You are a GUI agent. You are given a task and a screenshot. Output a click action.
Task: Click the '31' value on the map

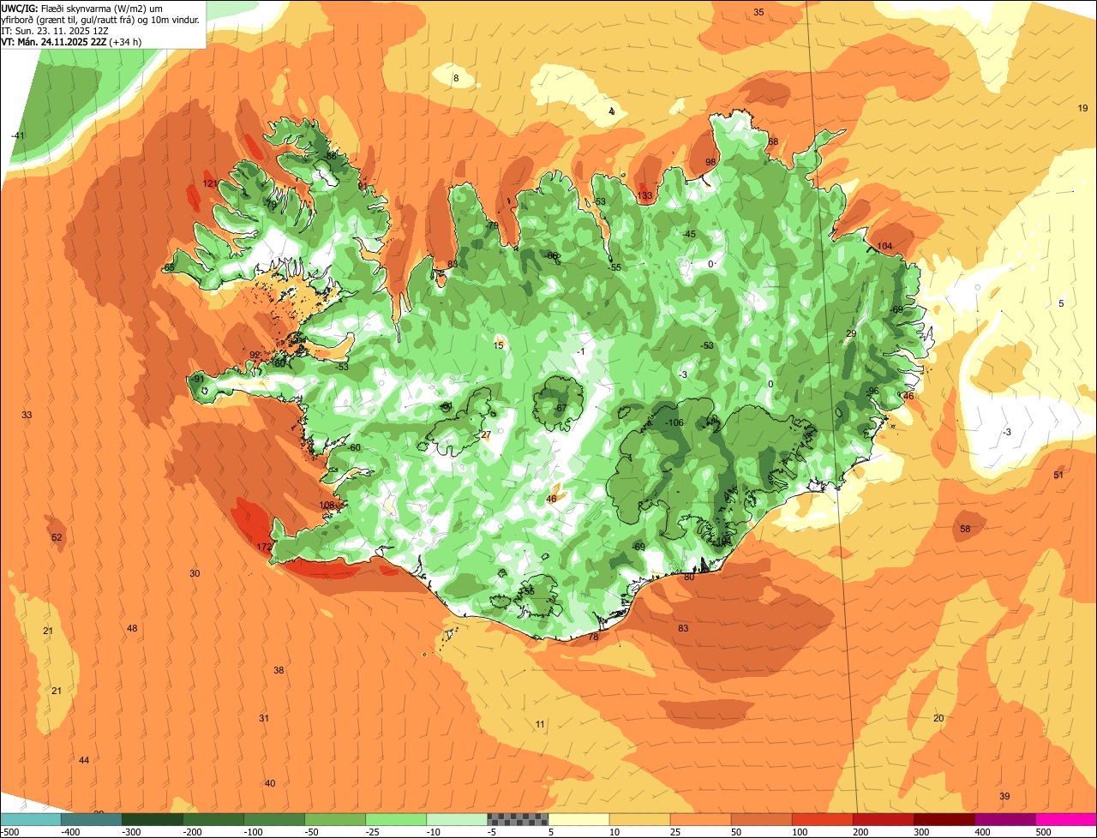pyautogui.click(x=264, y=718)
